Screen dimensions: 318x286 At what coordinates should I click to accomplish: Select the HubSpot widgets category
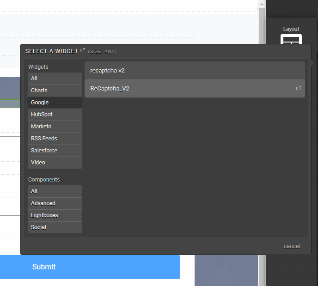coord(55,115)
